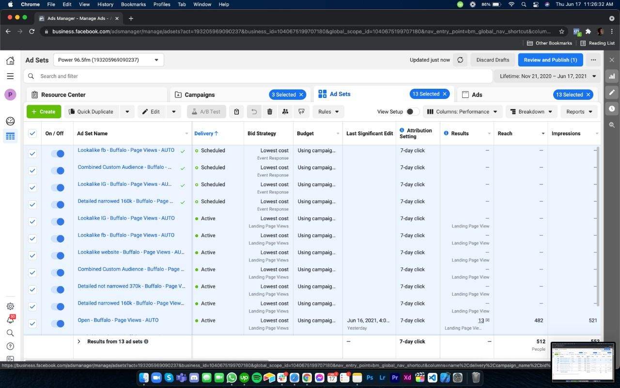Open the Spotify icon in the Dock
Viewport: 620px width, 388px height.
(257, 377)
